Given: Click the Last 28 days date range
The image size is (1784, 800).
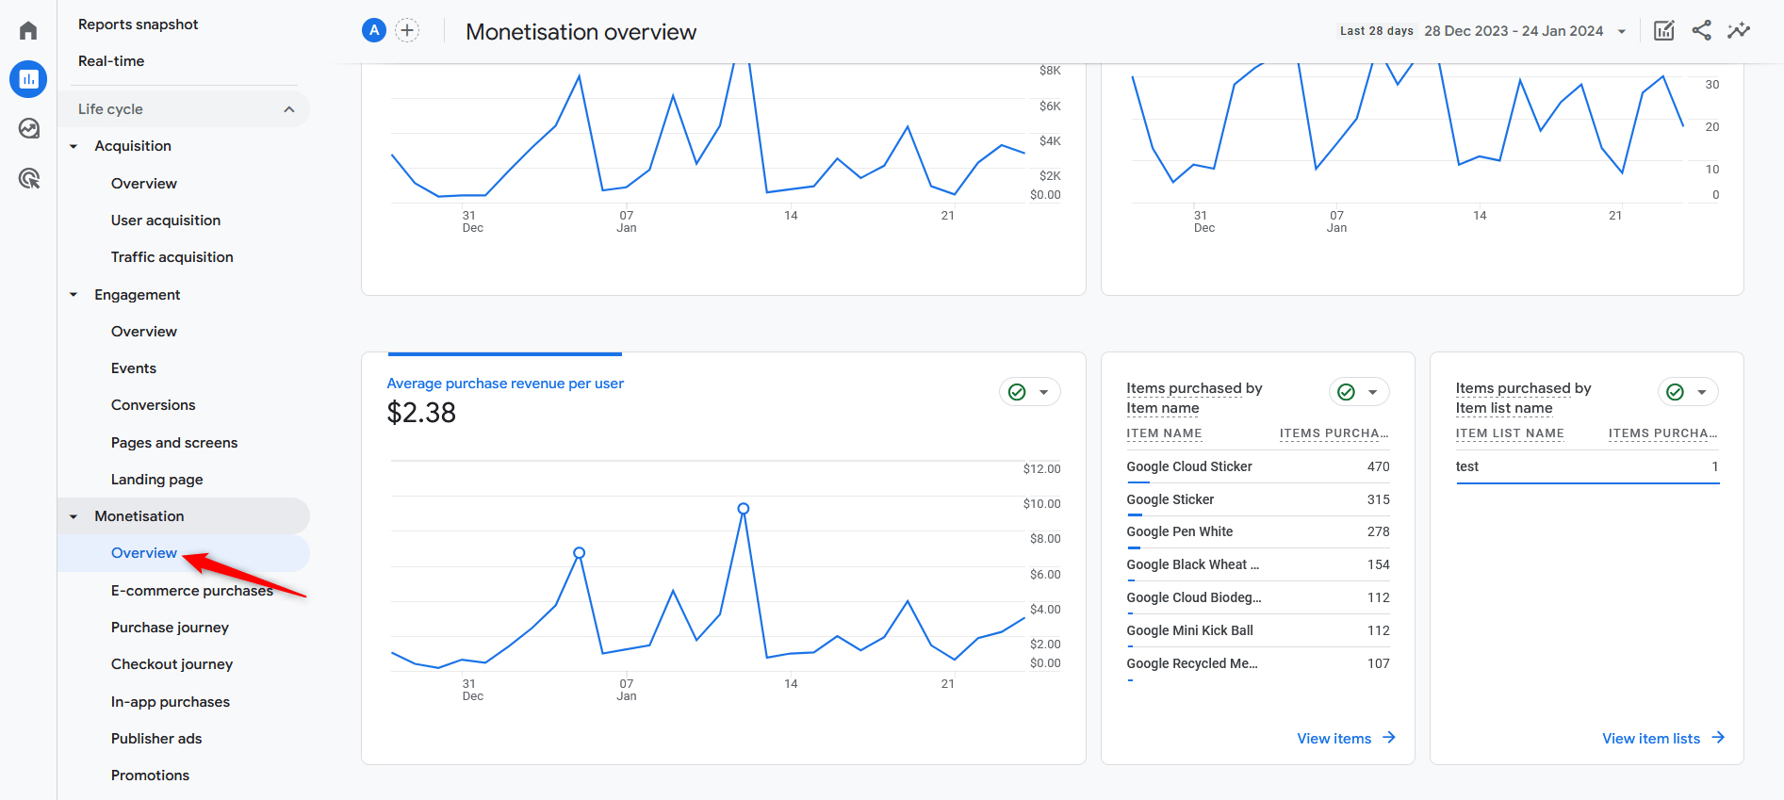Looking at the screenshot, I should tap(1376, 31).
